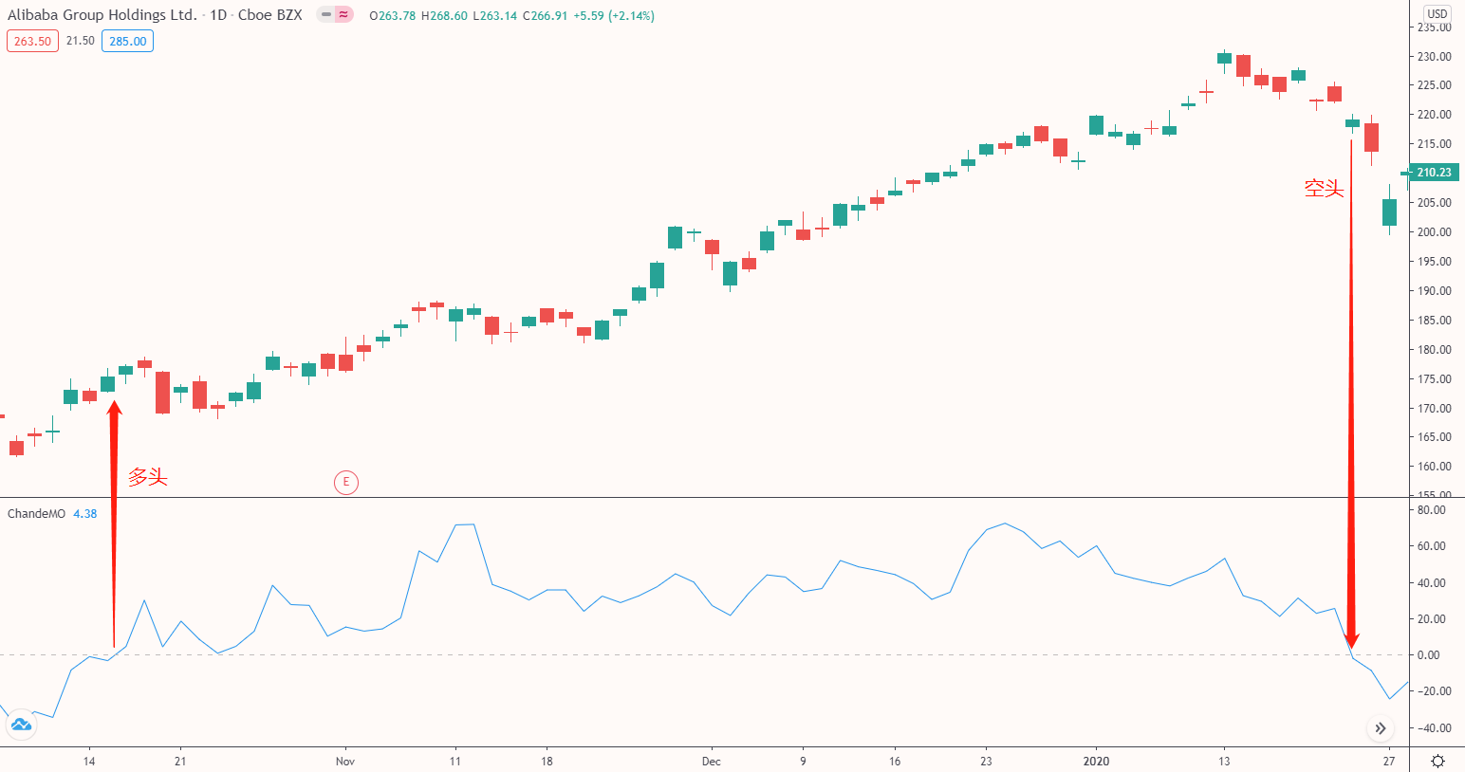The image size is (1465, 772).
Task: Click the current price label 210.23
Action: [1434, 173]
